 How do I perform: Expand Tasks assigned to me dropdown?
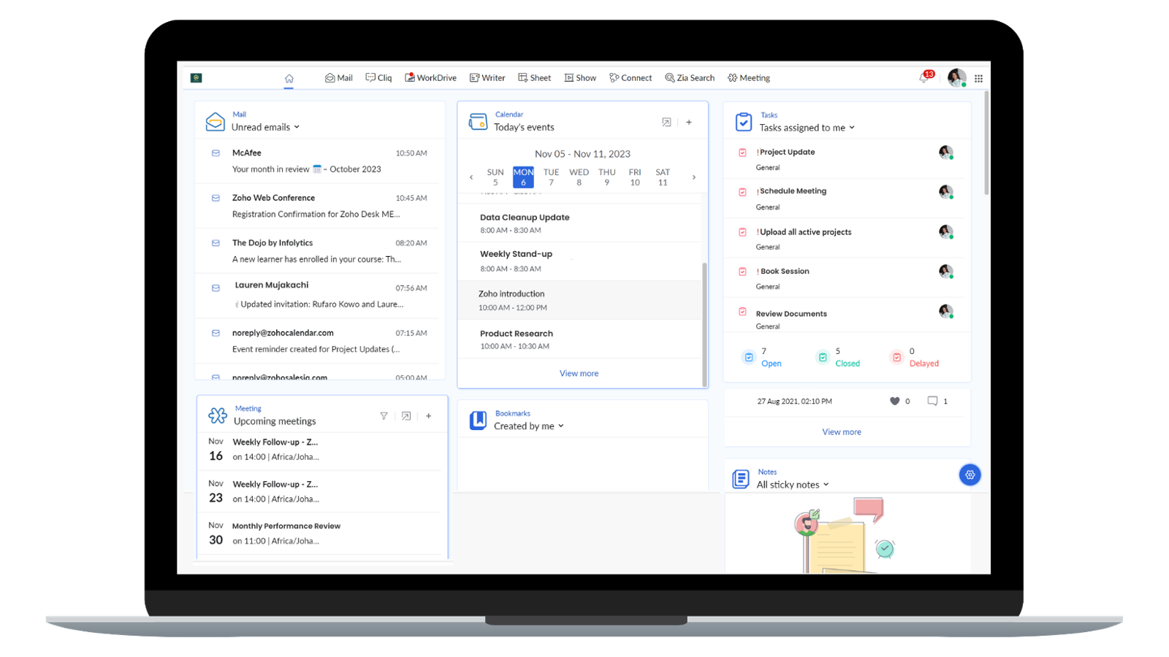807,128
